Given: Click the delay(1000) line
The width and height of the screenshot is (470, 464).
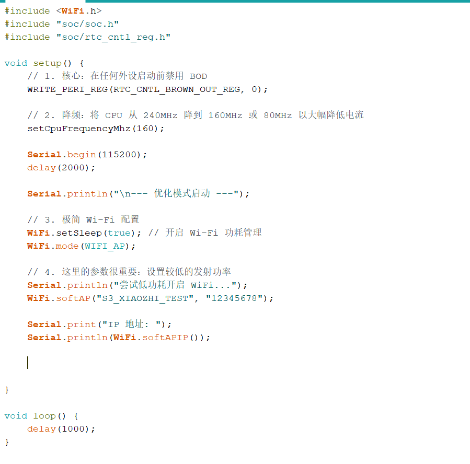Looking at the screenshot, I should (61, 429).
